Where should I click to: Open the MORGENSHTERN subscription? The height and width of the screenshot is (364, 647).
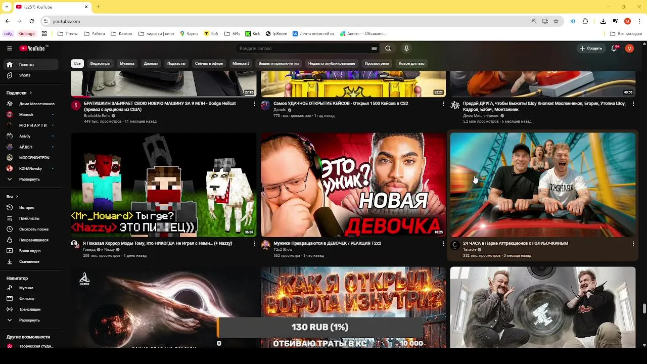click(x=31, y=158)
